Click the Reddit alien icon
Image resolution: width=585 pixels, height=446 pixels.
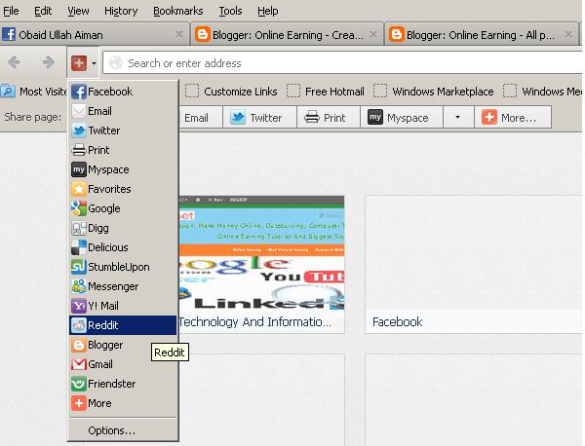click(79, 325)
